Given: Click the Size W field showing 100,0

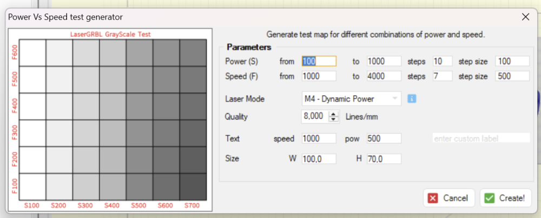Looking at the screenshot, I should tap(319, 158).
